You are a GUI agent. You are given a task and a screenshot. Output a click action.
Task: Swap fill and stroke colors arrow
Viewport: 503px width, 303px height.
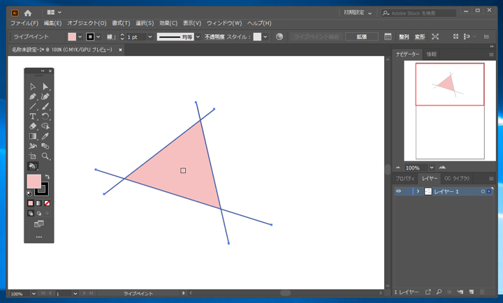tap(48, 177)
